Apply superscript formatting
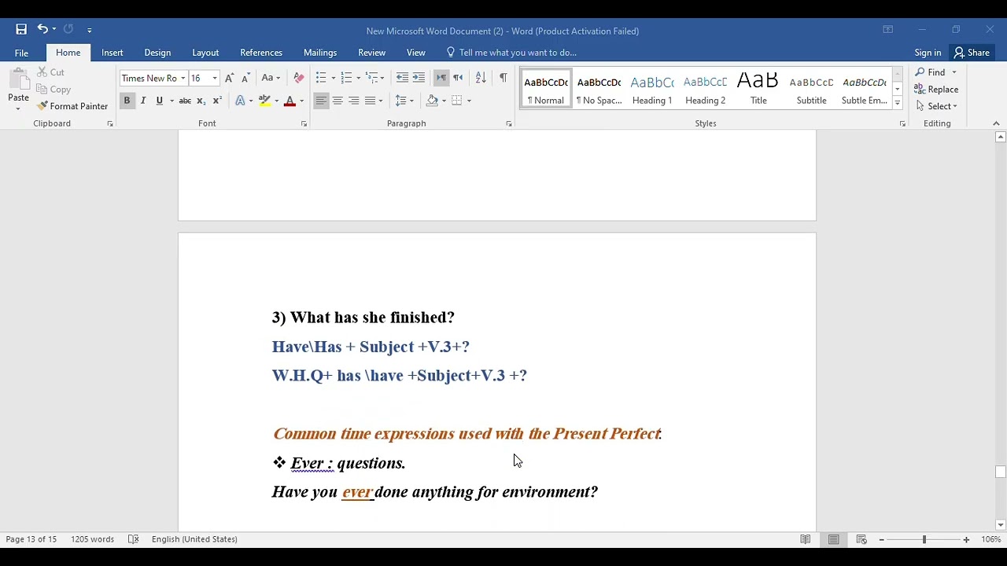The image size is (1007, 566). [216, 101]
